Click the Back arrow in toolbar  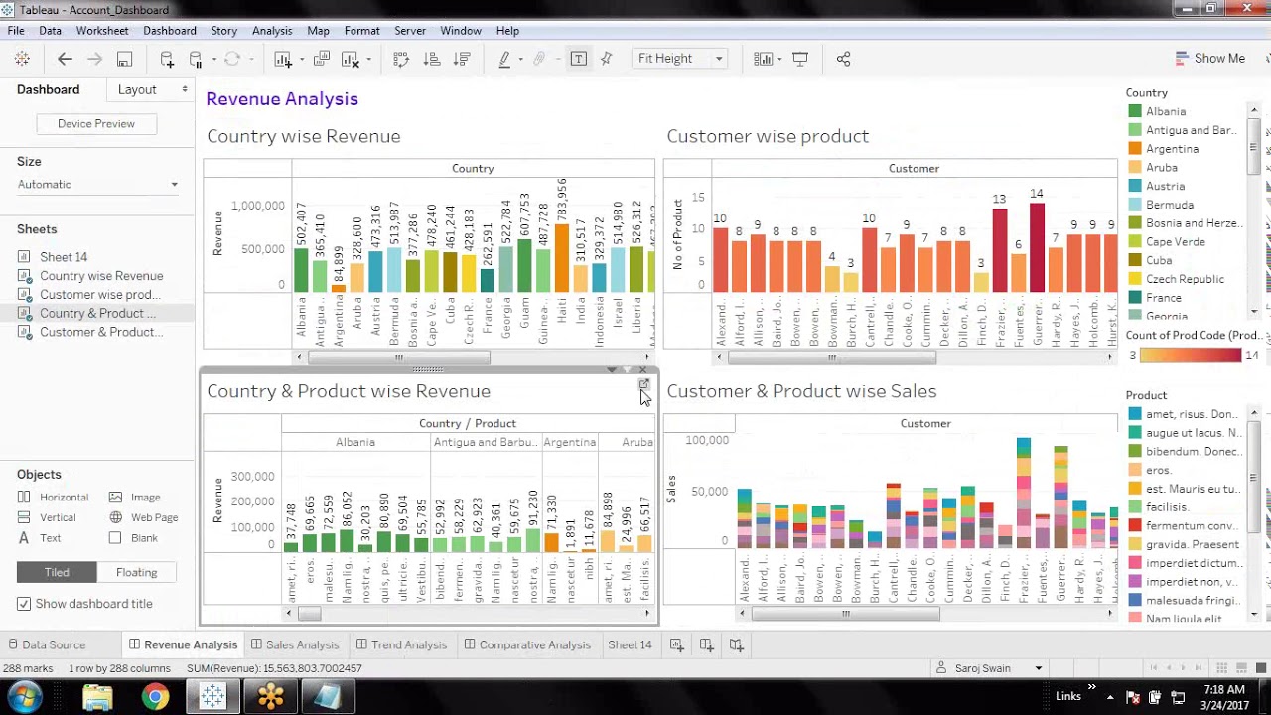tap(65, 59)
